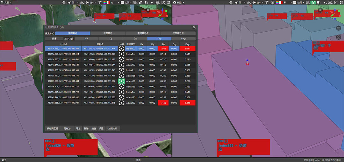Click the 另存为 button
The height and width of the screenshot is (162, 344).
coord(67,128)
